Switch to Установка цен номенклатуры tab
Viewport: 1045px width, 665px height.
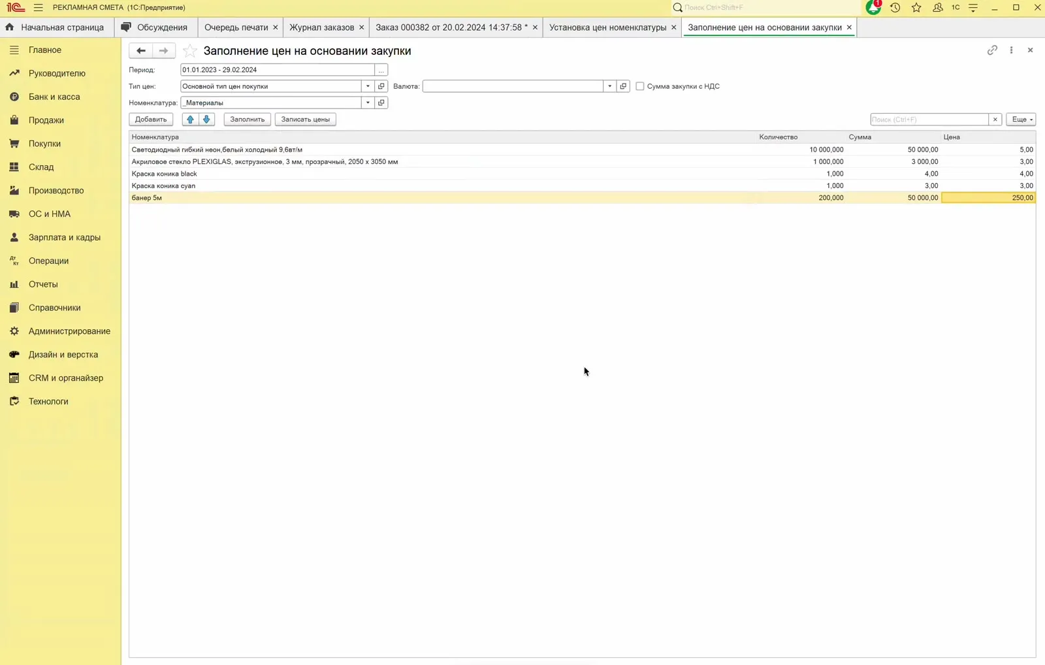tap(607, 27)
